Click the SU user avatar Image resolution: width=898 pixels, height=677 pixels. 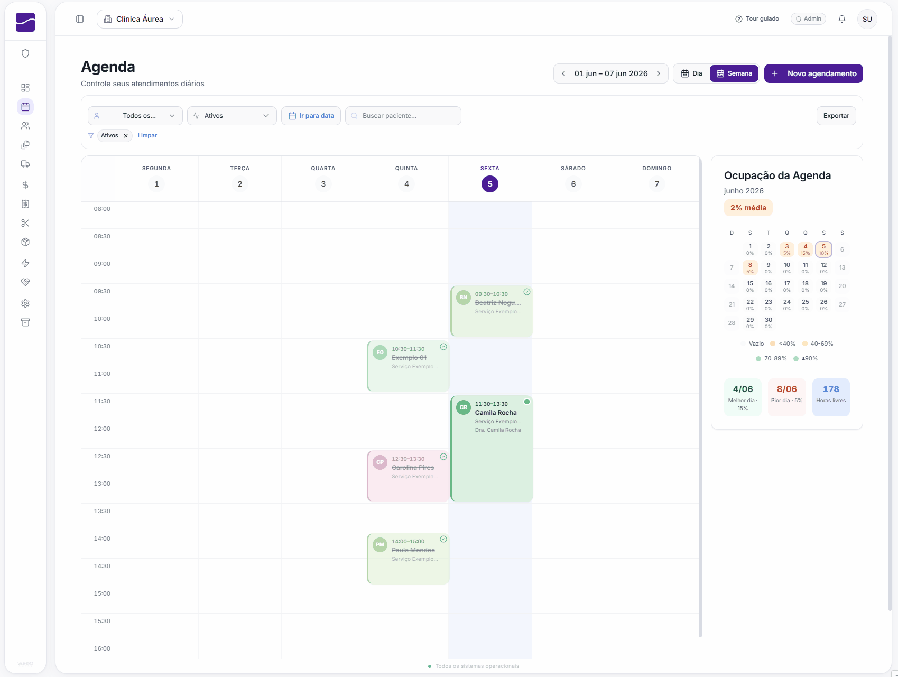click(x=867, y=19)
